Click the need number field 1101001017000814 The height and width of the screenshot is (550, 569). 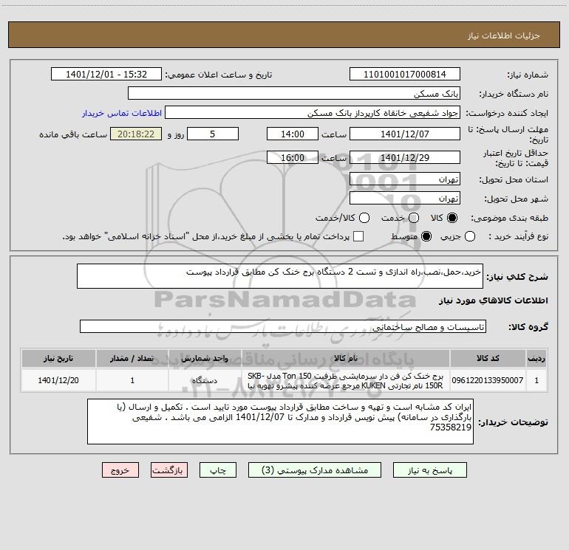click(x=405, y=75)
